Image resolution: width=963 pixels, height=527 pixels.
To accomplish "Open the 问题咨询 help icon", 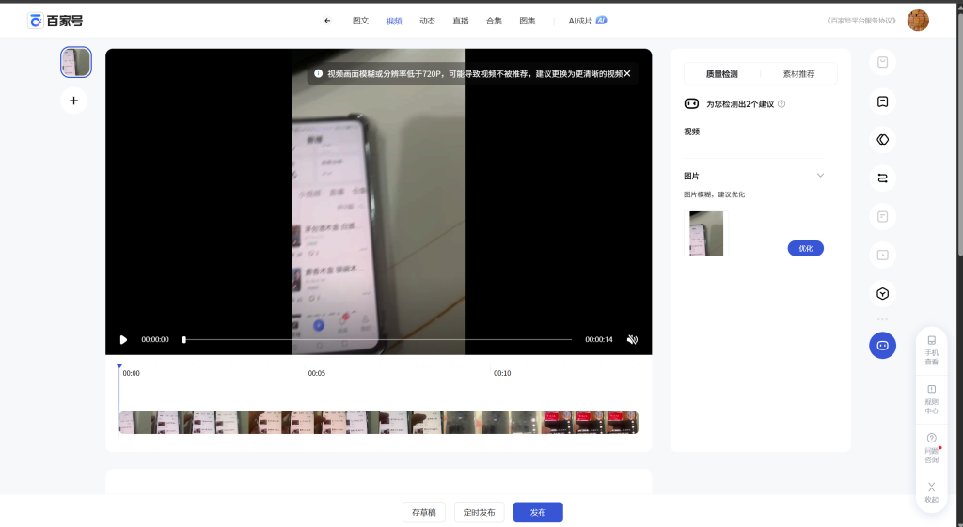I will [x=931, y=447].
